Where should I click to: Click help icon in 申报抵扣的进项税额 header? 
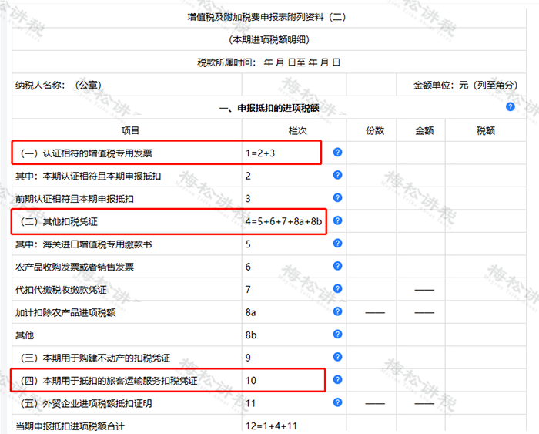pos(510,106)
